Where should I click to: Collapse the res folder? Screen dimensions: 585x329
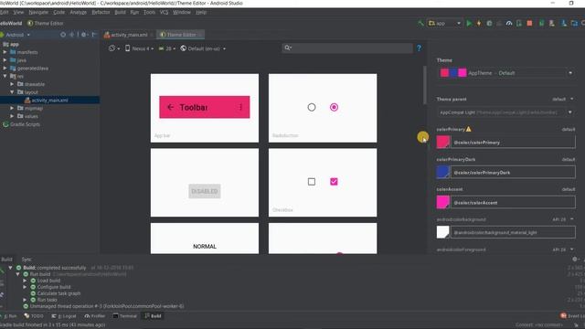(5, 76)
